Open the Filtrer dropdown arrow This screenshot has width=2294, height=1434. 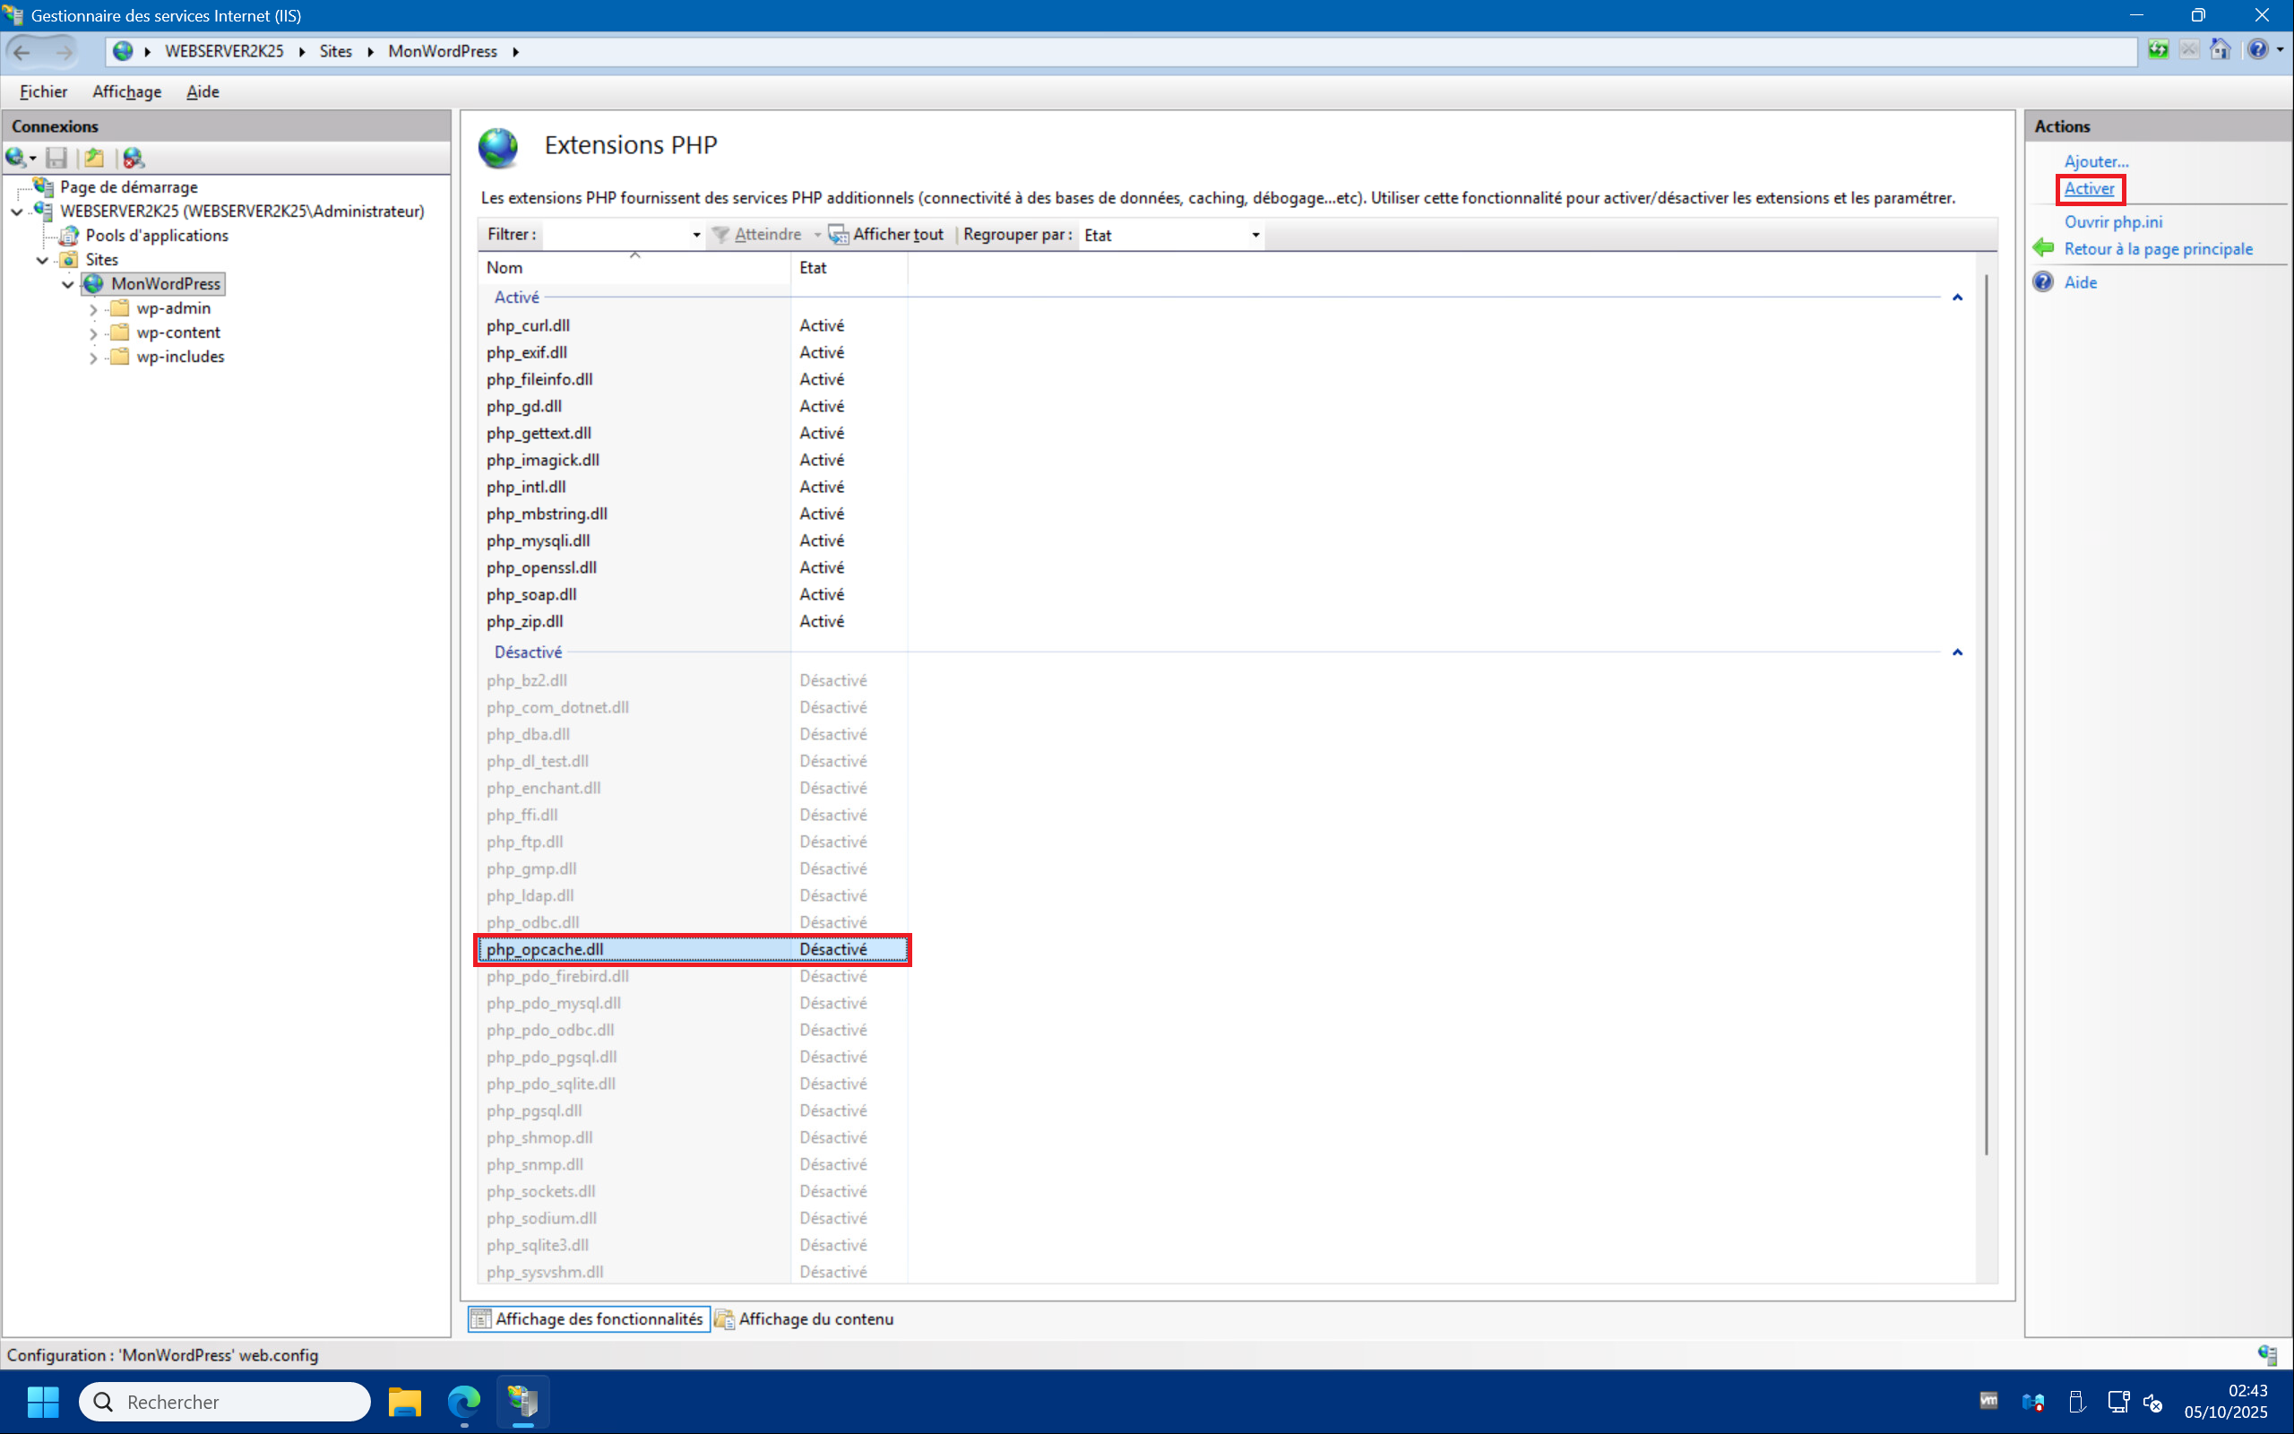pyautogui.click(x=697, y=235)
